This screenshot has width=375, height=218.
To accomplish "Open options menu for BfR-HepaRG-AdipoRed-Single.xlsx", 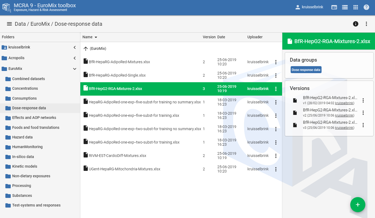I will (276, 75).
